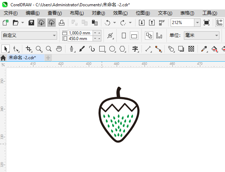Screen dimensions: 225x172
Task: Select the Pan hand tool
Action: [x=59, y=49]
